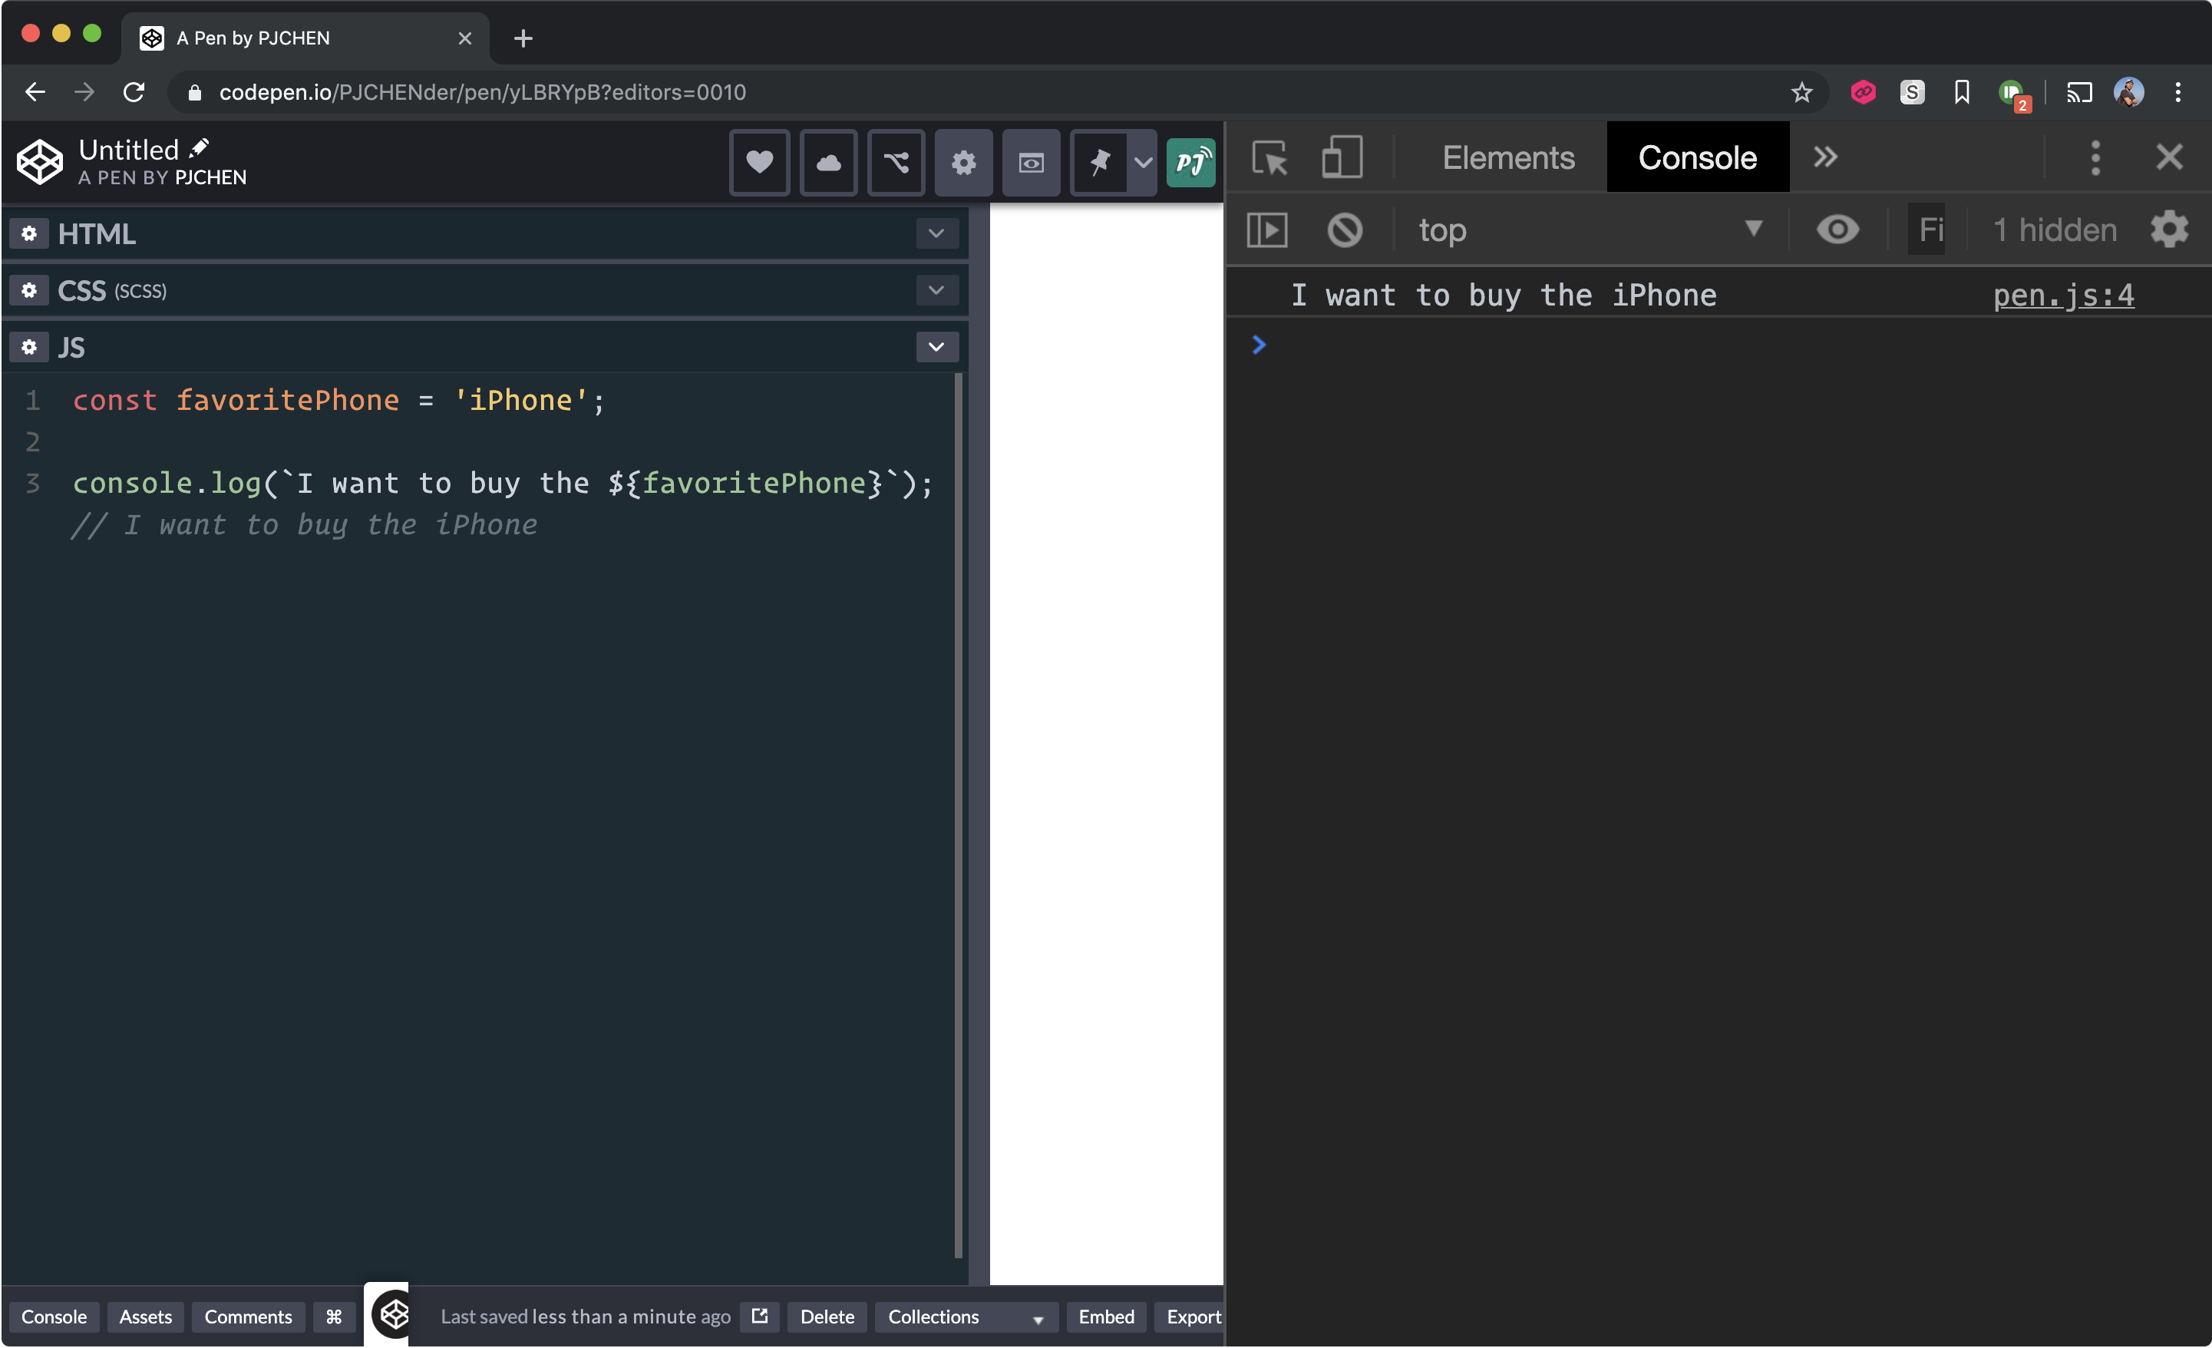Click the const favoritePhone code line
Screen dimensions: 2212x1348
click(x=339, y=401)
